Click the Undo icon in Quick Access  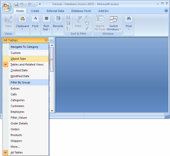click(22, 4)
